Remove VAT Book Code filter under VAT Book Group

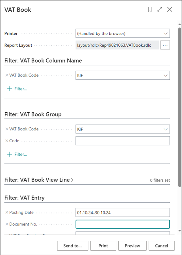pos(7,129)
